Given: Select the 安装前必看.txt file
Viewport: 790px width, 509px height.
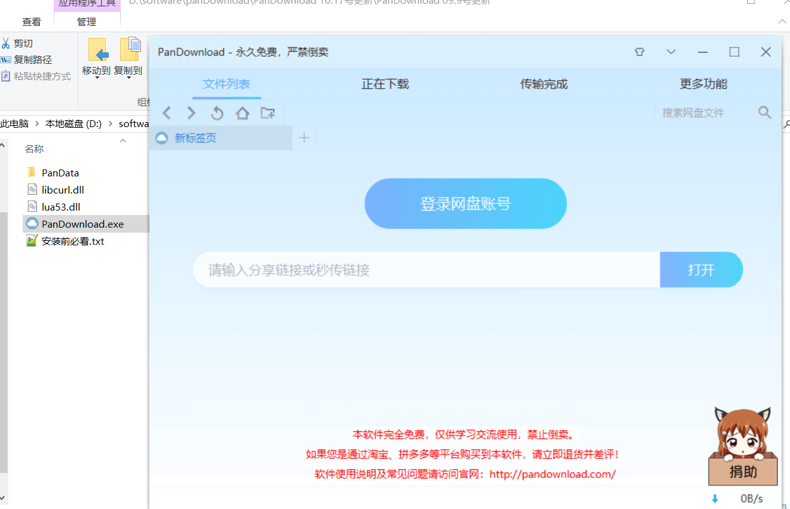Looking at the screenshot, I should tap(66, 241).
